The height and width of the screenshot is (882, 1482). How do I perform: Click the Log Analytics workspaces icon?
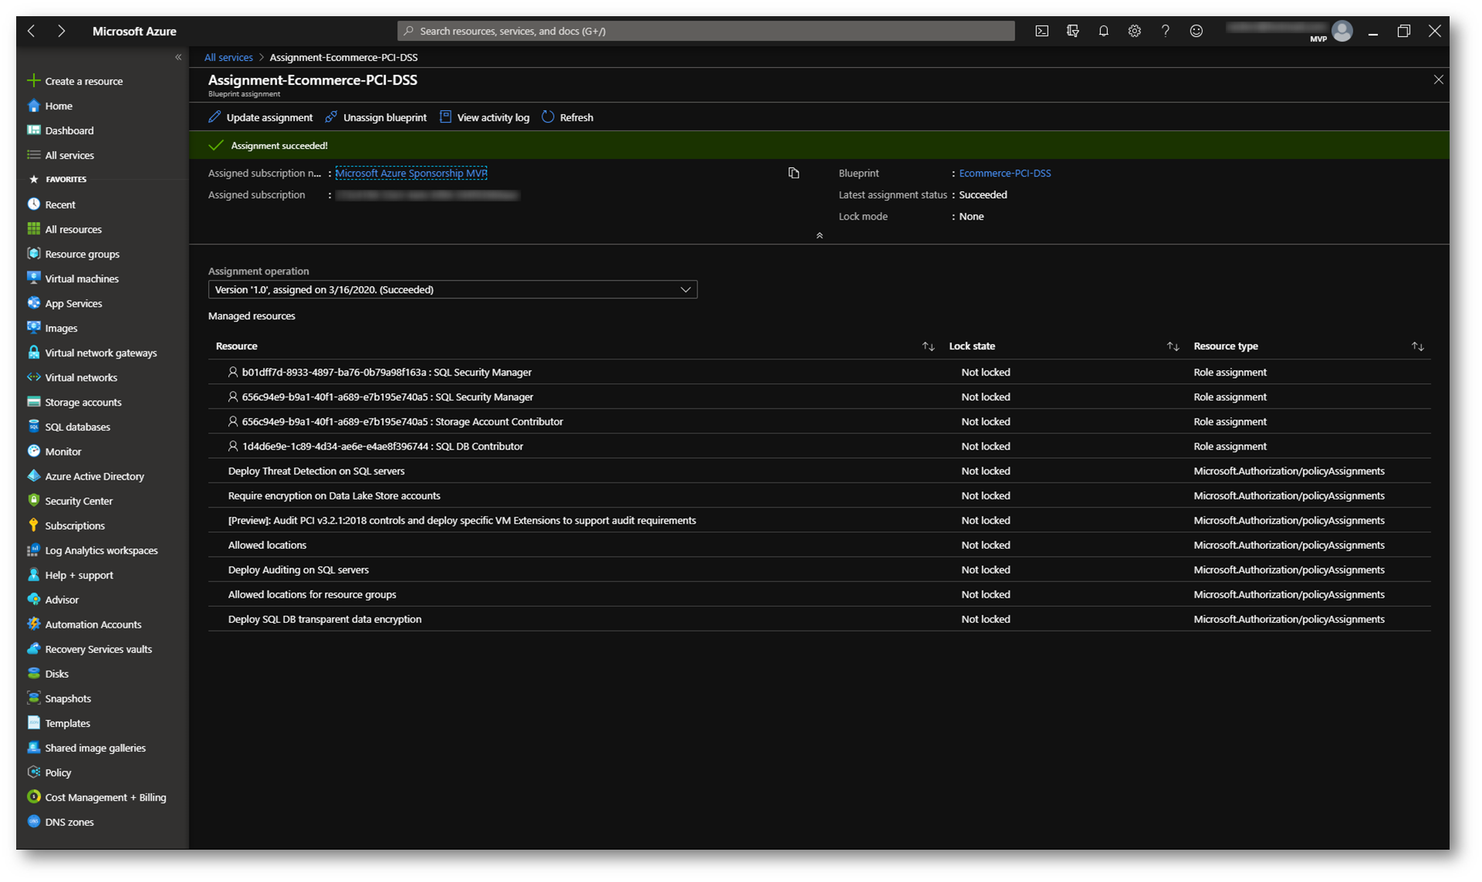pyautogui.click(x=34, y=550)
